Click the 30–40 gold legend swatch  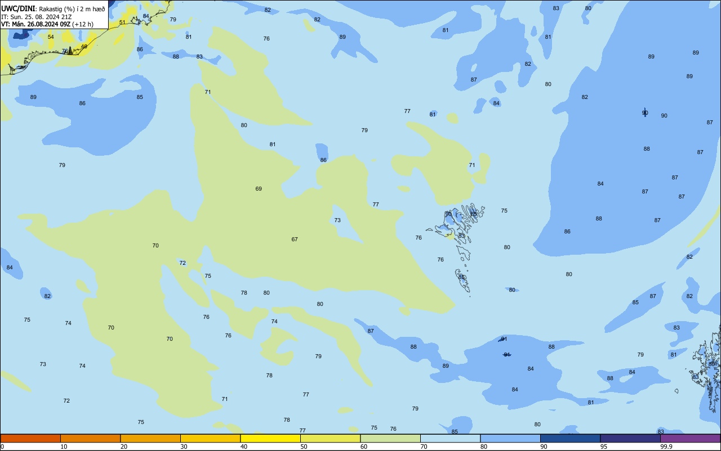[210, 438]
